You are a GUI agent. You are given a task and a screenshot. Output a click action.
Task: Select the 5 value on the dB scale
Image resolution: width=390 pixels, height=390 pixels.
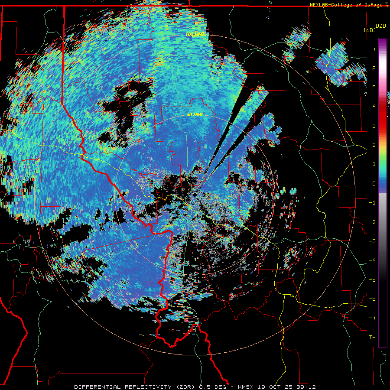pyautogui.click(x=374, y=87)
